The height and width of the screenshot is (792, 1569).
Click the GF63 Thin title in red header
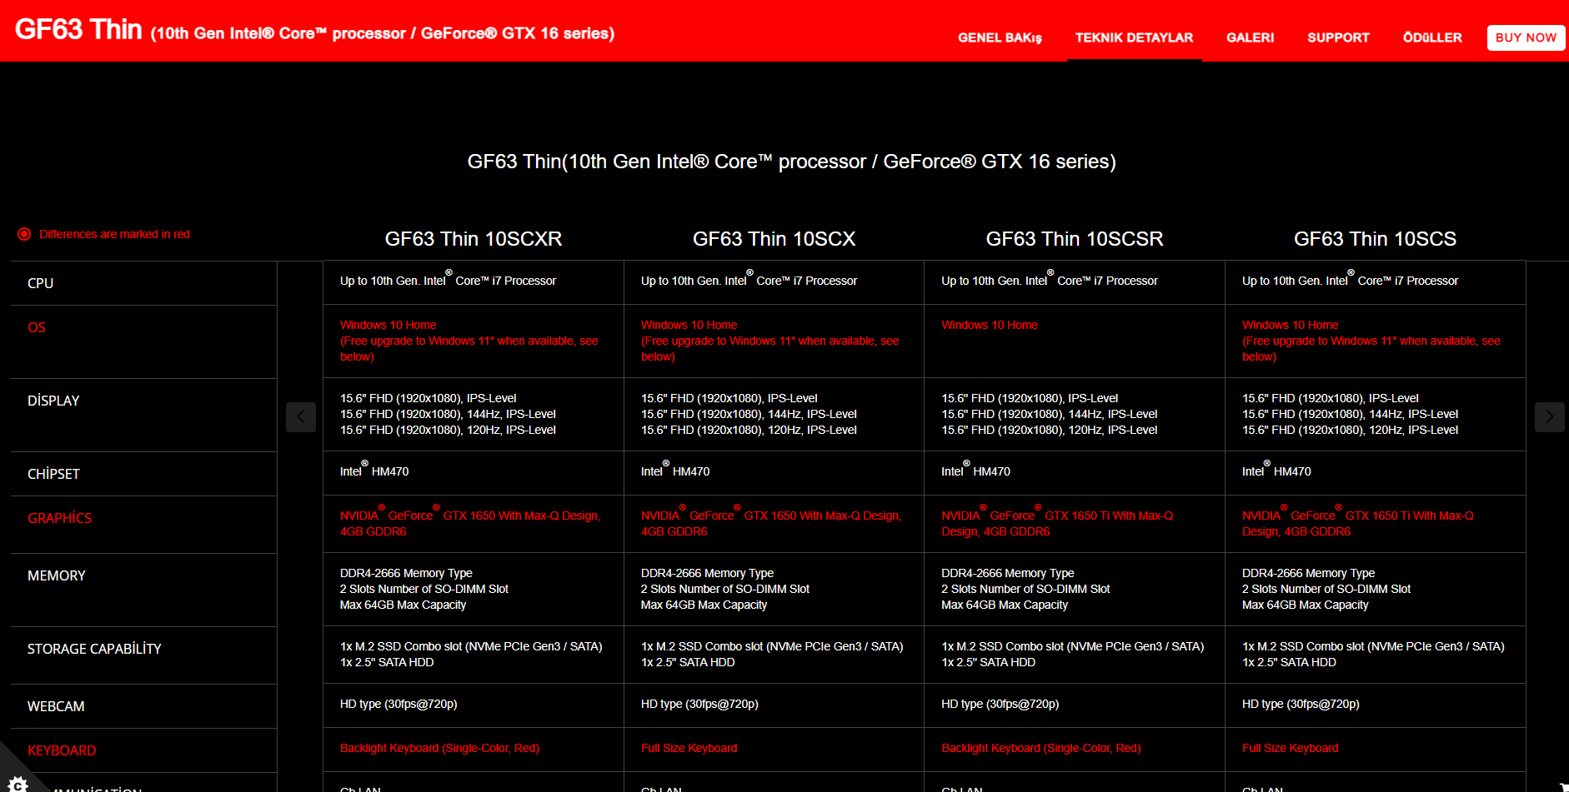point(78,30)
